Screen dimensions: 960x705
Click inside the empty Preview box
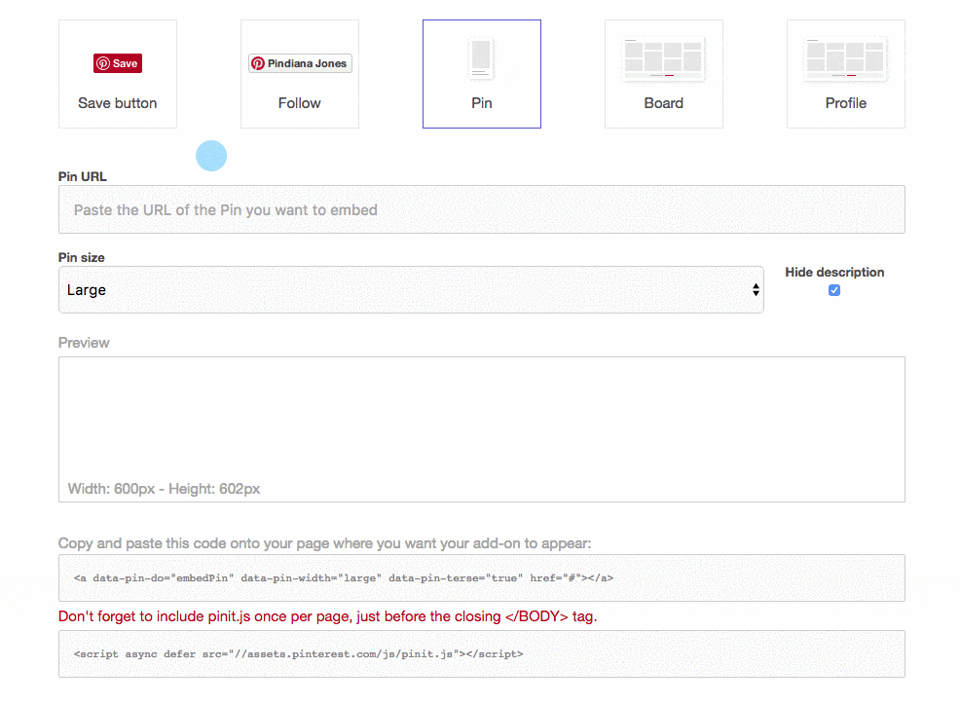coord(481,419)
